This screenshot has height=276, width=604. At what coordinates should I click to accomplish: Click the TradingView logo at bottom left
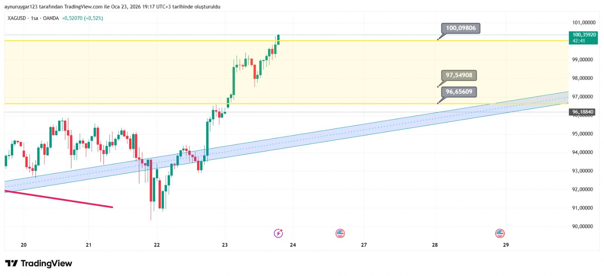pyautogui.click(x=39, y=263)
